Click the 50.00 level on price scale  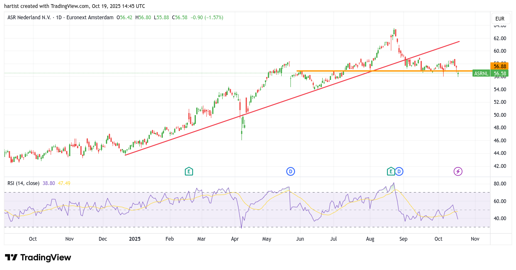coord(500,115)
